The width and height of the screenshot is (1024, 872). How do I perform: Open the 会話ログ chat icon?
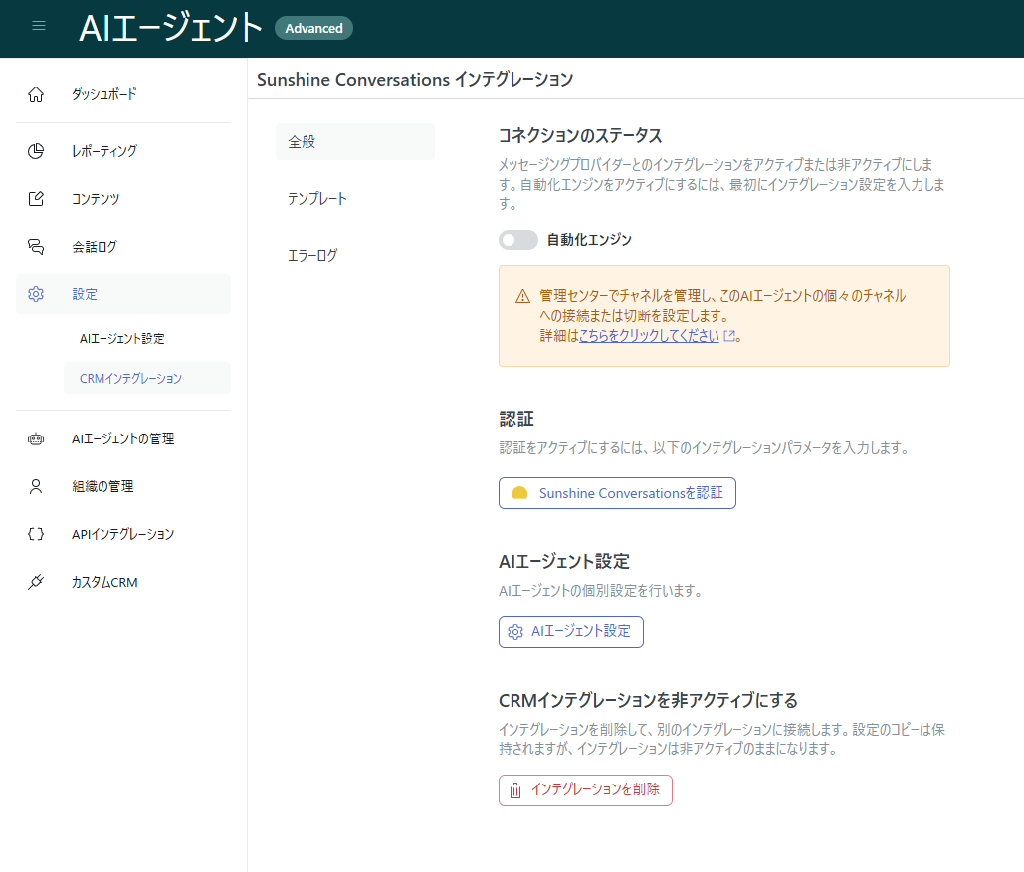36,247
